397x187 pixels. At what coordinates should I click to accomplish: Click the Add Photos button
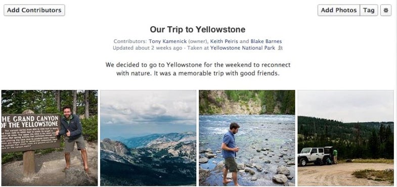point(339,11)
